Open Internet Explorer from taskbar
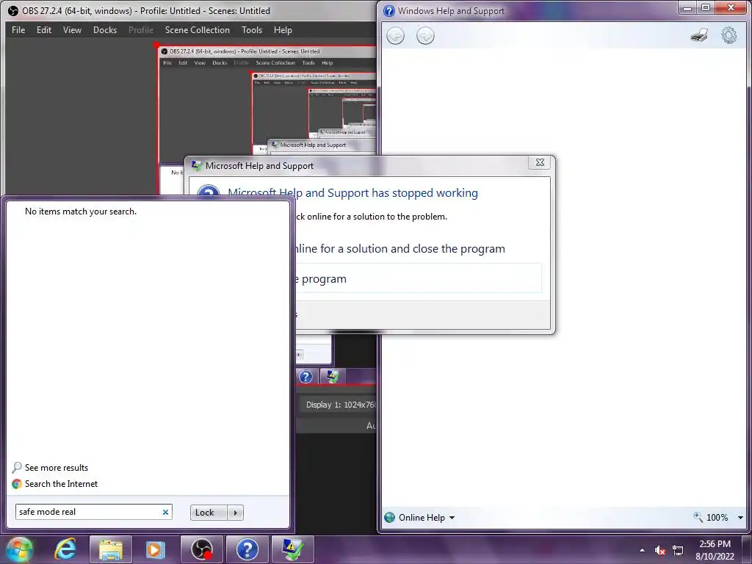752x564 pixels. pos(65,549)
